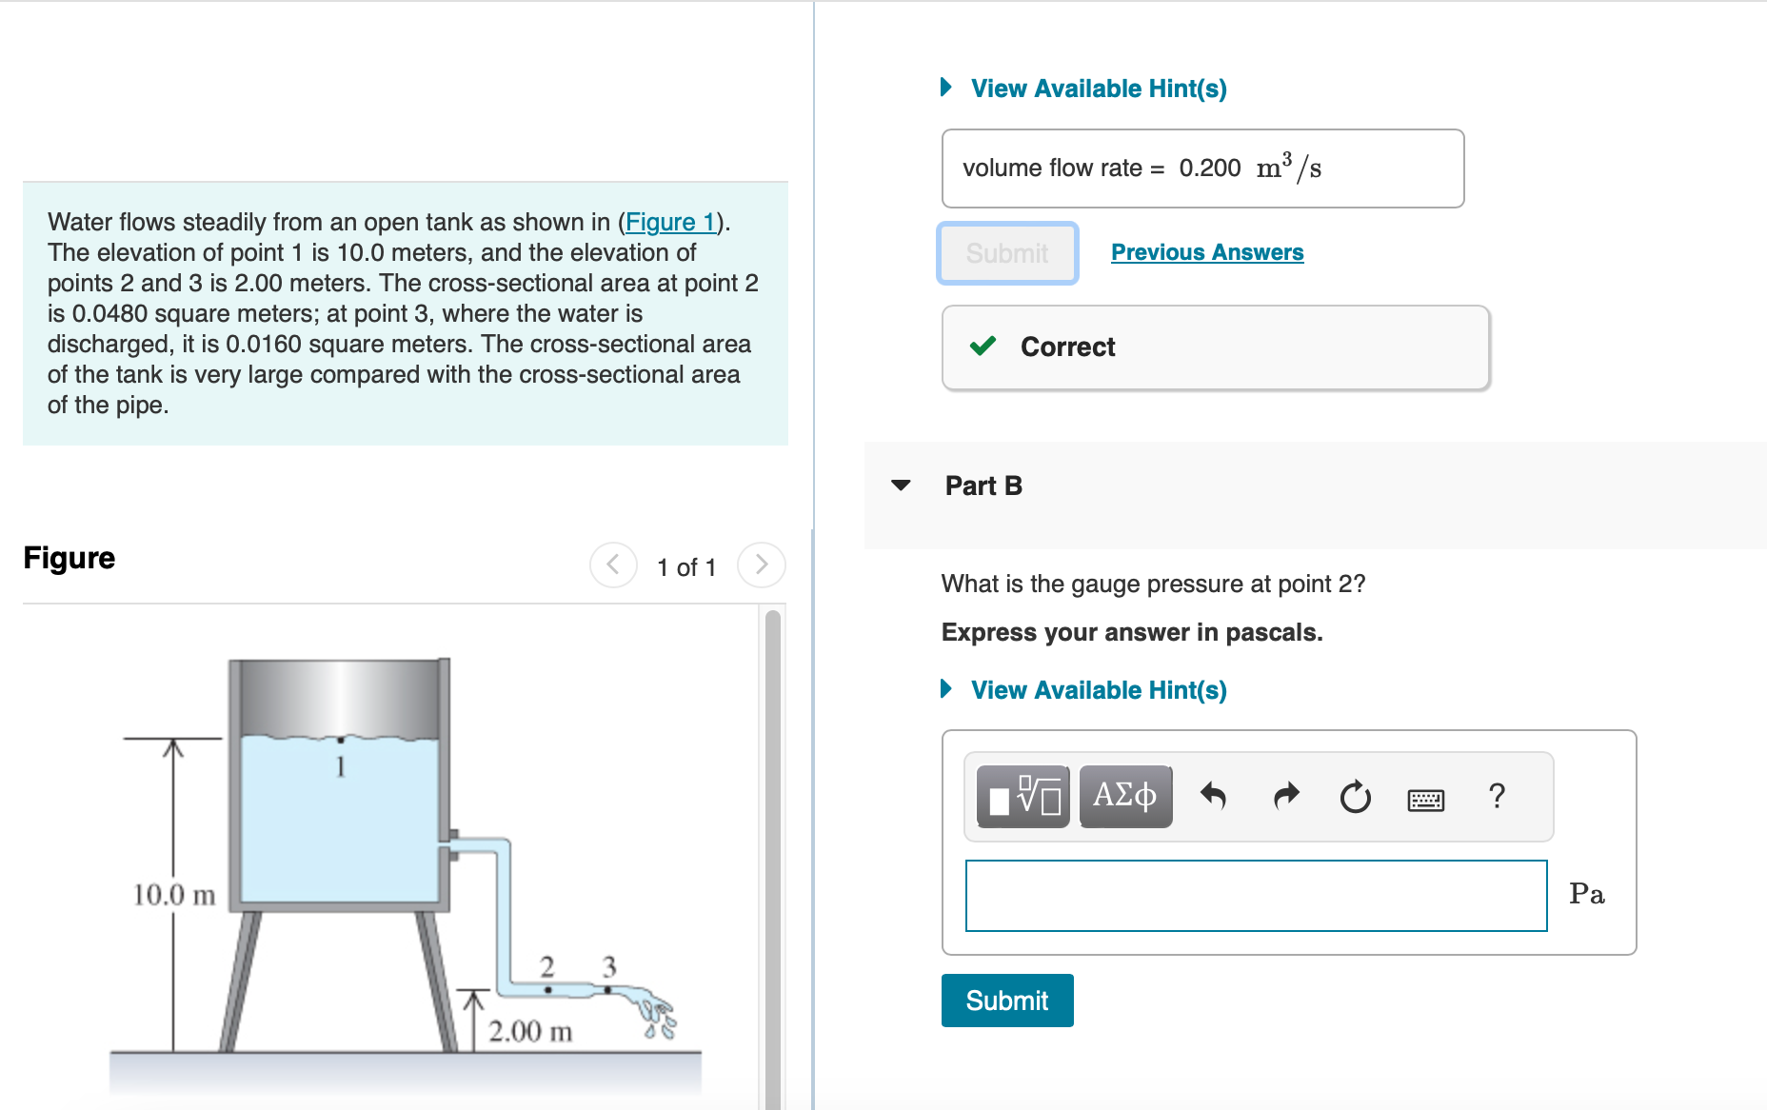Collapse the Part B section triangle
The width and height of the screenshot is (1767, 1110).
tap(901, 486)
